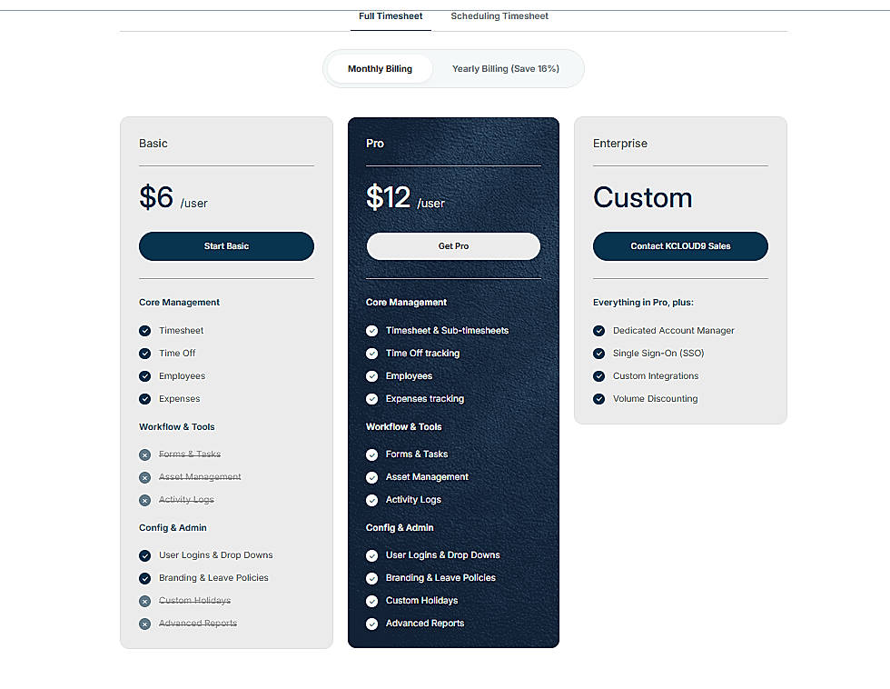
Task: Click 'Timesheet & Sub-timesheets' text
Action: [447, 331]
